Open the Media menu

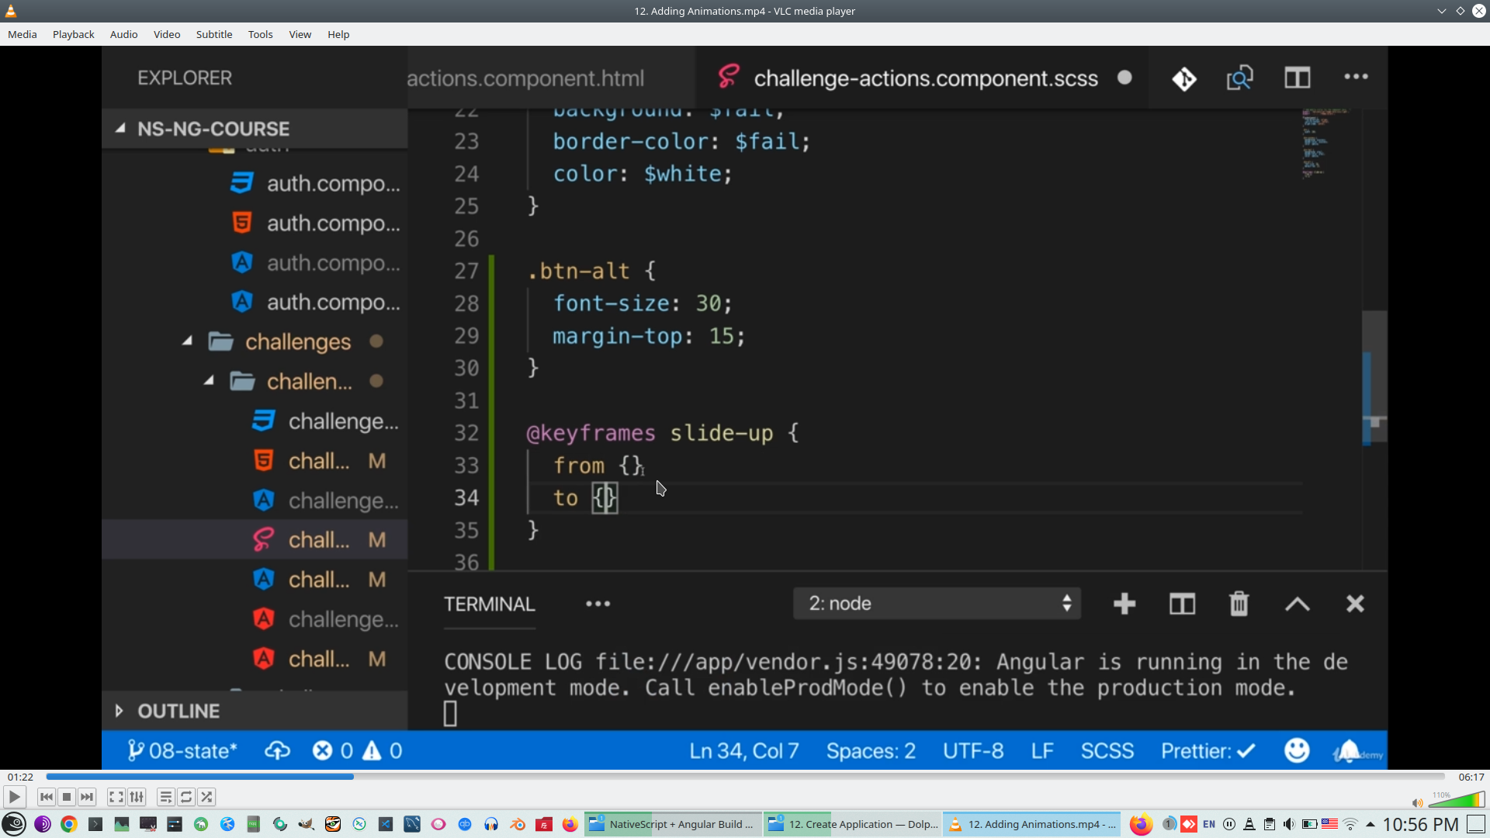point(22,34)
